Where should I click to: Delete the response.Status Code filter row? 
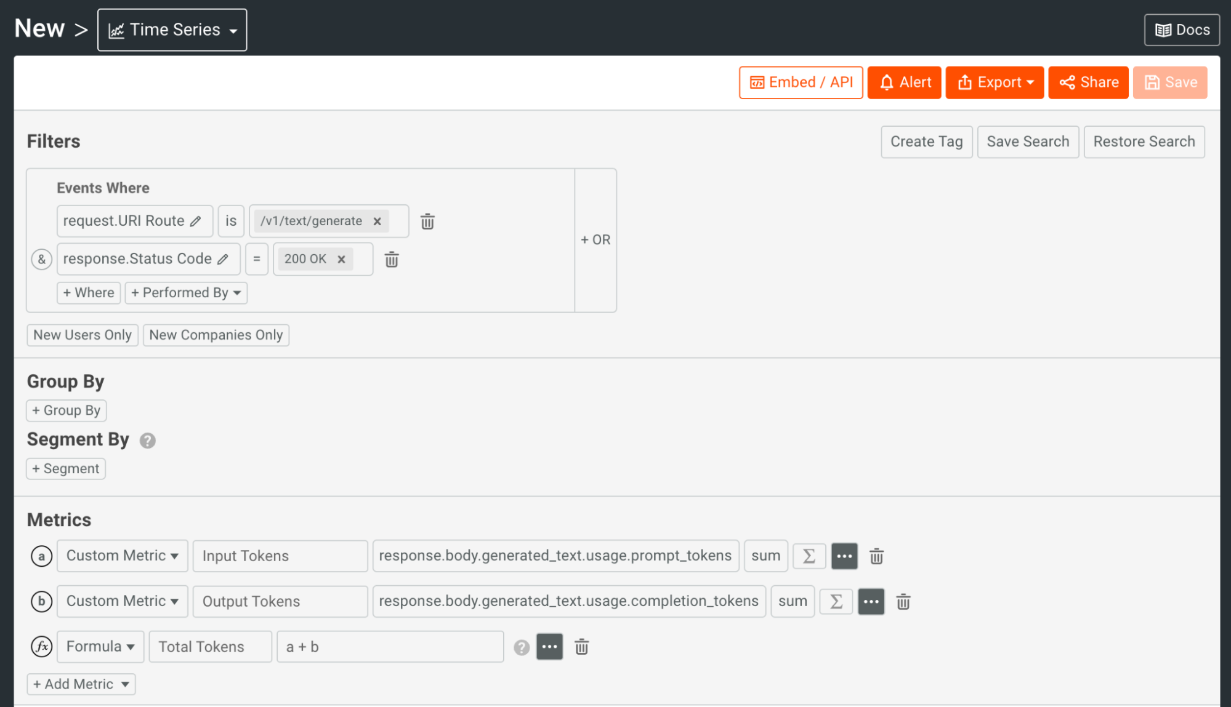392,260
